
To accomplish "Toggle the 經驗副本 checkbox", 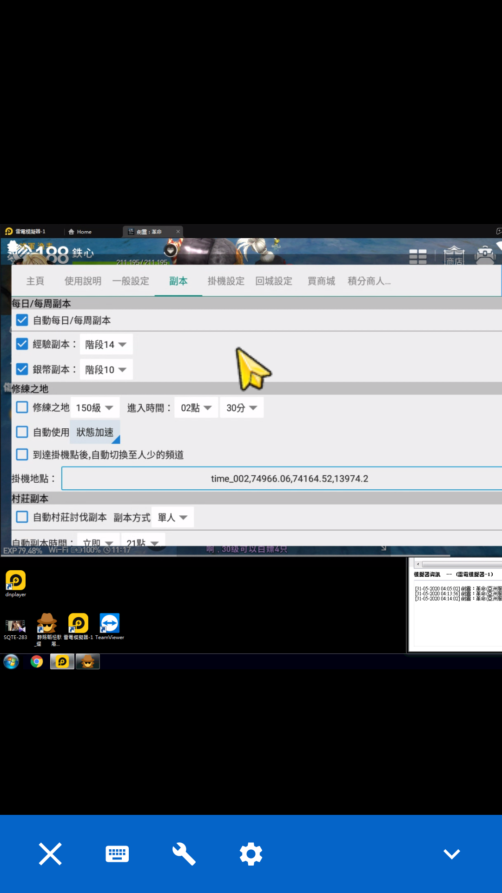I will point(22,344).
